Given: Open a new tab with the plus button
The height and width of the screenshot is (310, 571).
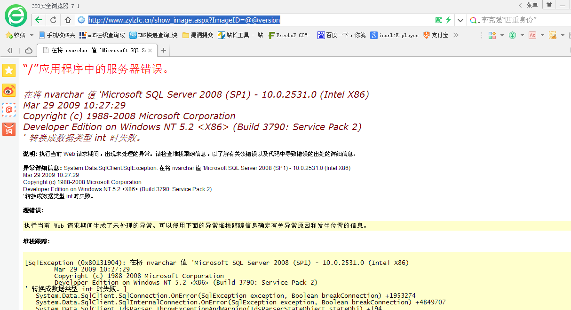Looking at the screenshot, I should point(164,50).
